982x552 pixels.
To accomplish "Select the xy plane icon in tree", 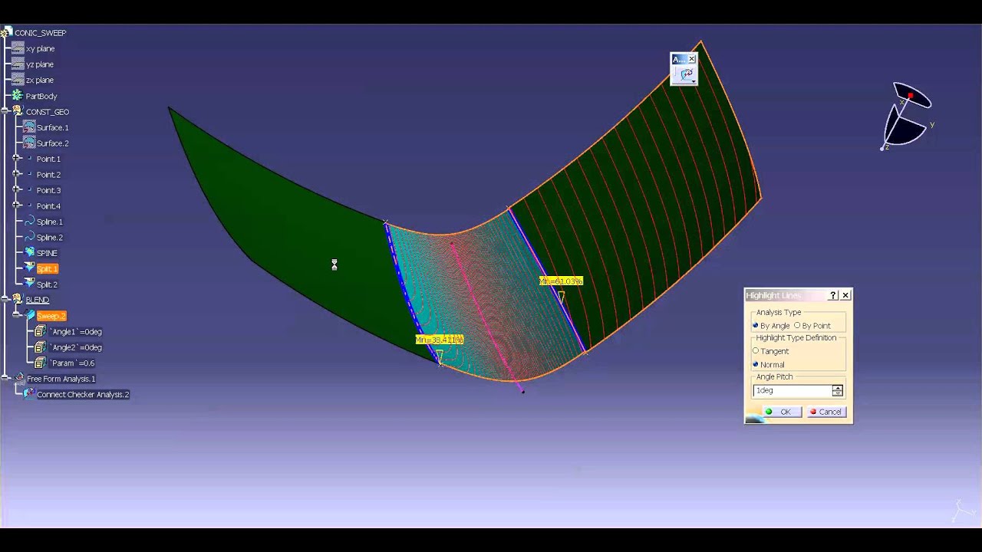I will [18, 48].
